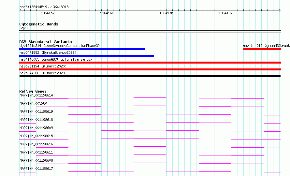
Task: Select transcript MAP7|NM_001198608
Action: click(36, 160)
